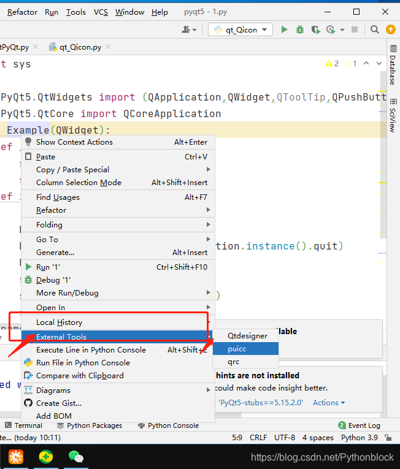Viewport: 400px width, 469px height.
Task: Open the Python Console tool window
Action: click(169, 425)
